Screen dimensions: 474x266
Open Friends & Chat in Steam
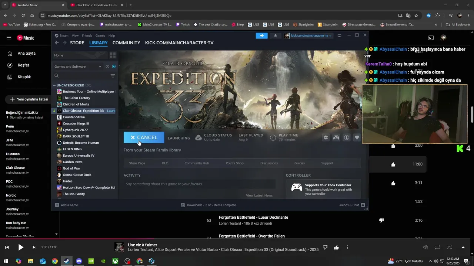[351, 205]
